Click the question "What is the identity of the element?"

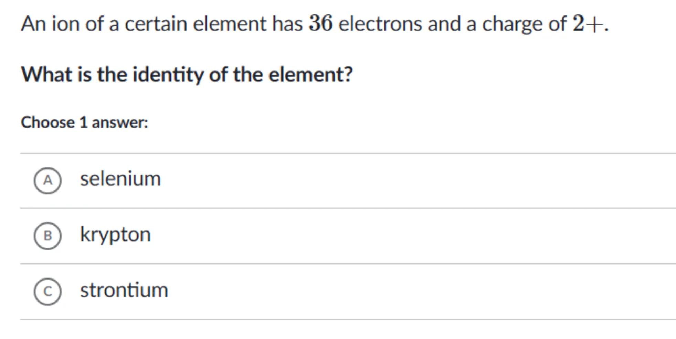pos(187,74)
